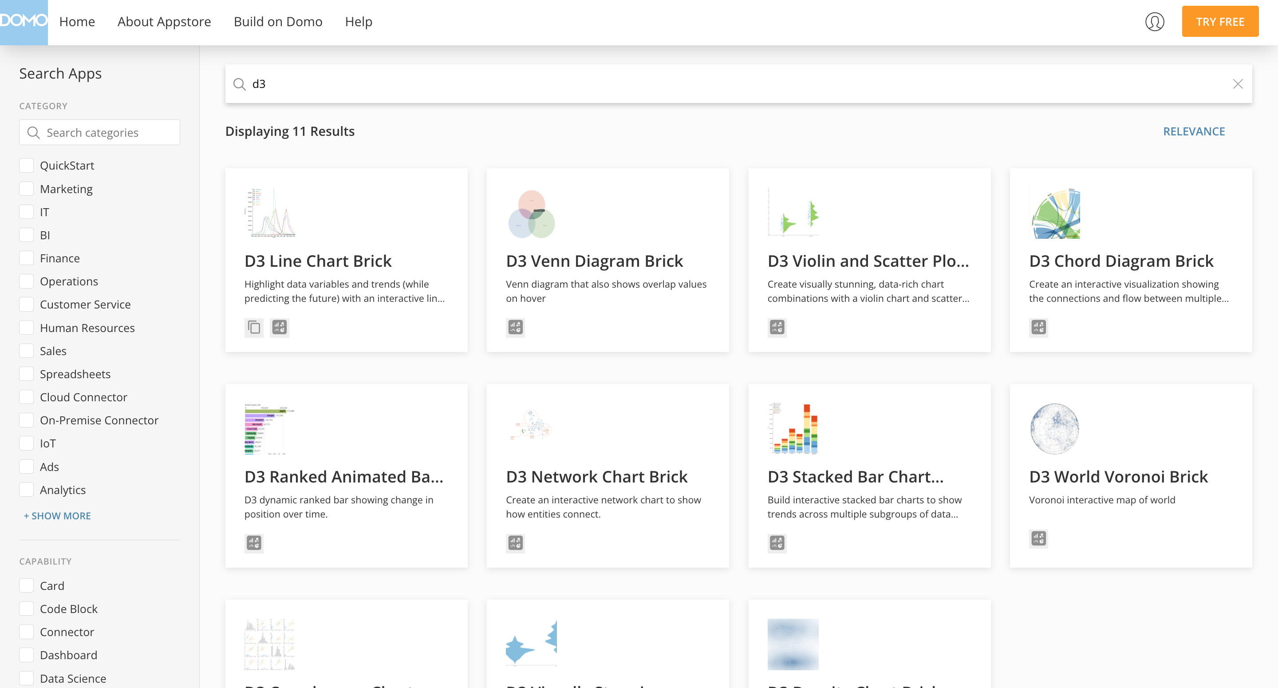Toggle the Dashboard capability checkbox

[x=26, y=655]
